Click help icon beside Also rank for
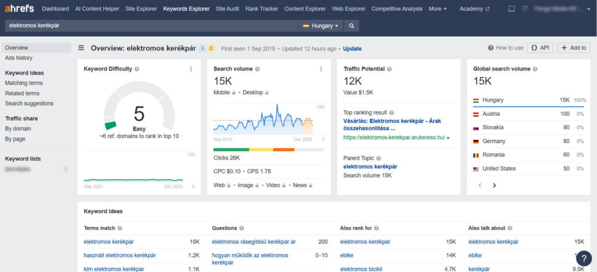This screenshot has width=597, height=272. (376, 228)
